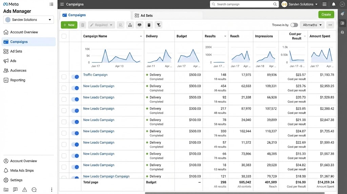
Task: Click the total amount $14,259.34
Action: tap(326, 182)
